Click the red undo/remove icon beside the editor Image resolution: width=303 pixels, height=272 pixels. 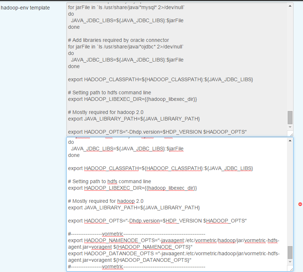(300, 204)
